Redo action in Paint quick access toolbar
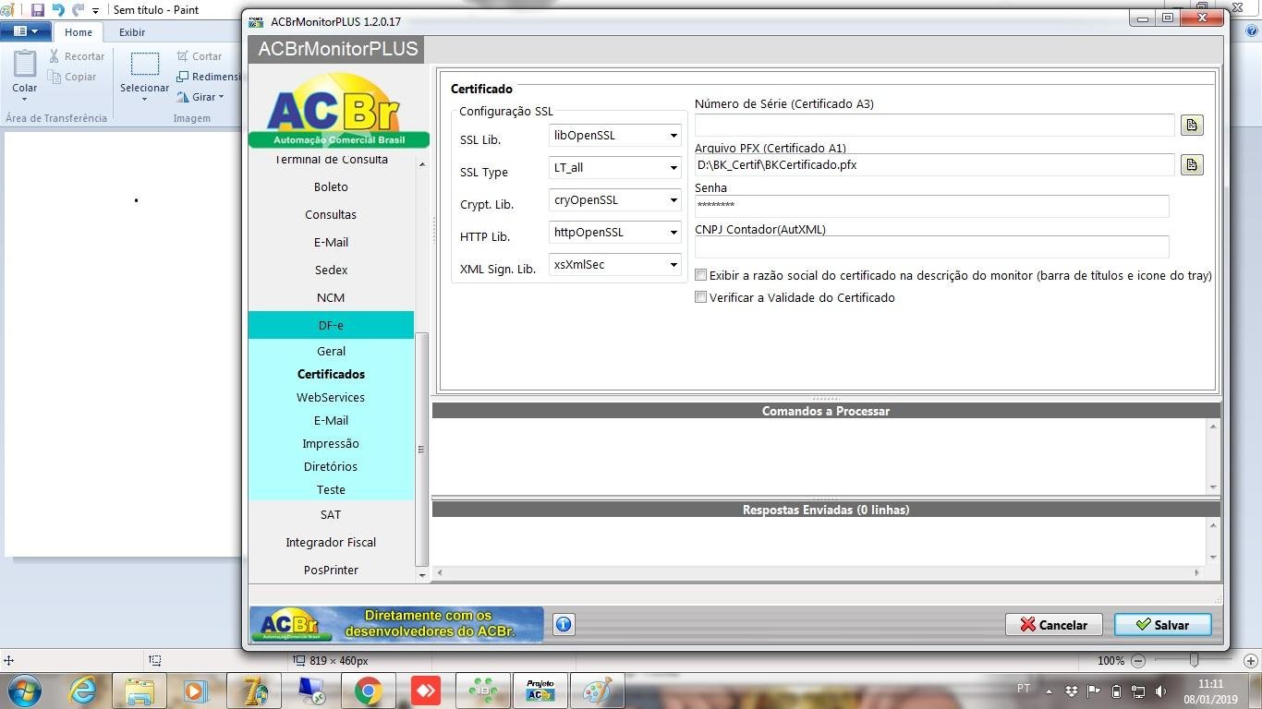 tap(78, 10)
